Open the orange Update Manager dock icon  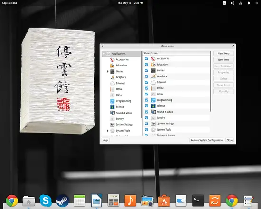pos(214,200)
